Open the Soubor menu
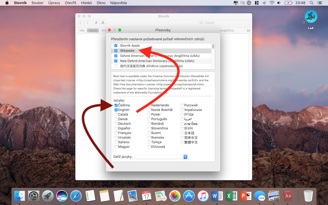 [37, 3]
